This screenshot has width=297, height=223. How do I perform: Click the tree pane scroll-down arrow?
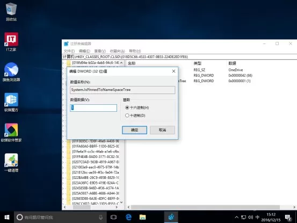point(121,203)
